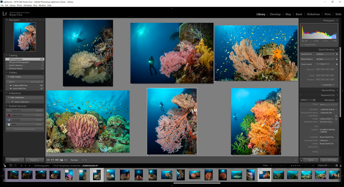Click the Facebook publish service icon

click(x=9, y=120)
